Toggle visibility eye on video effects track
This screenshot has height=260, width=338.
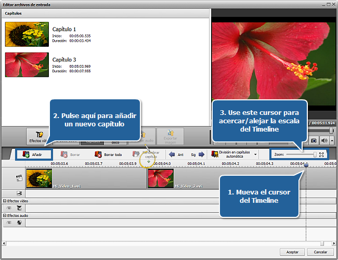(9, 207)
